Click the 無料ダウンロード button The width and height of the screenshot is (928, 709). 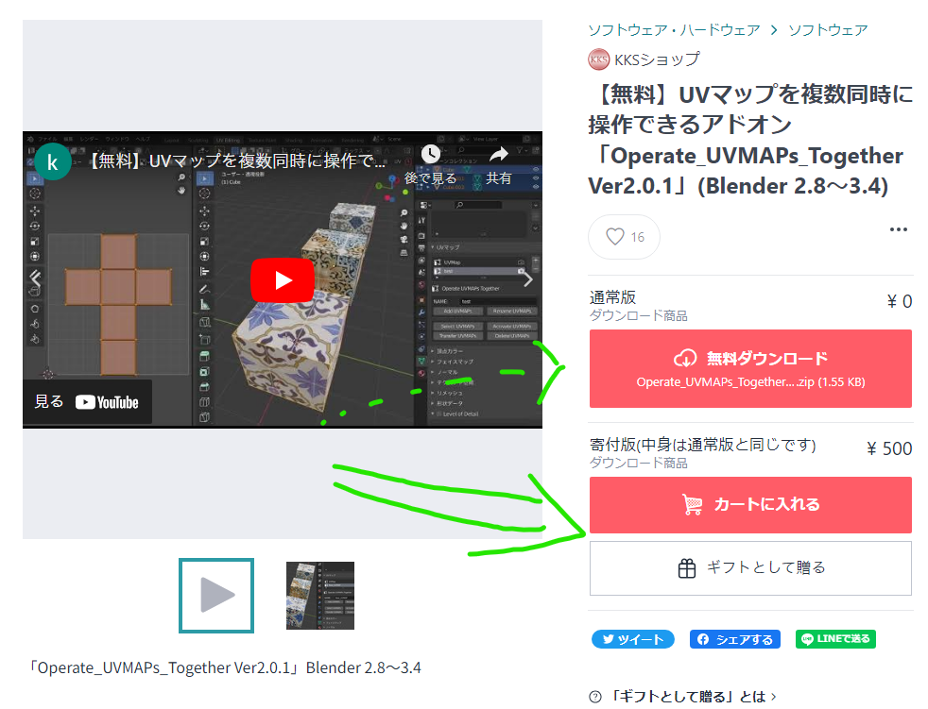pyautogui.click(x=750, y=369)
